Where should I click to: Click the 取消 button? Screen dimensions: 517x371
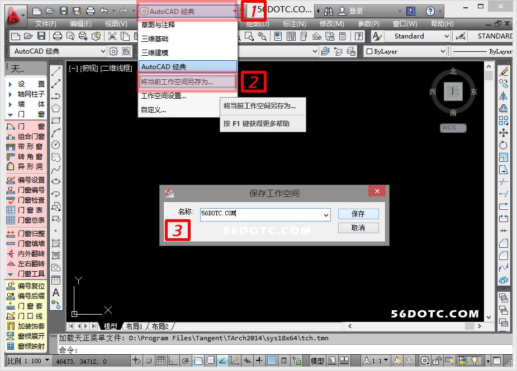(358, 228)
